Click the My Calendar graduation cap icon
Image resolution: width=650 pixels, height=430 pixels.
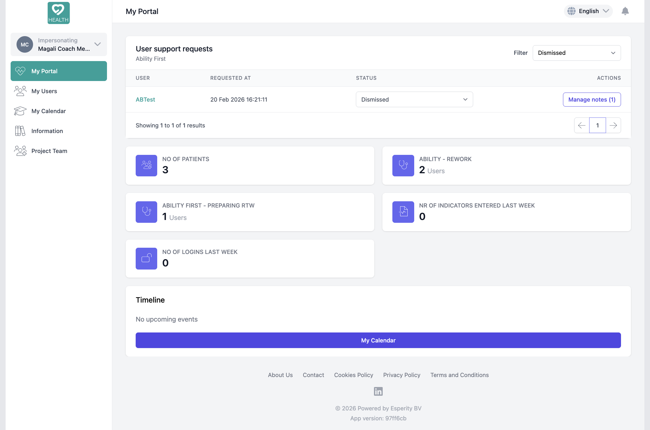click(20, 111)
